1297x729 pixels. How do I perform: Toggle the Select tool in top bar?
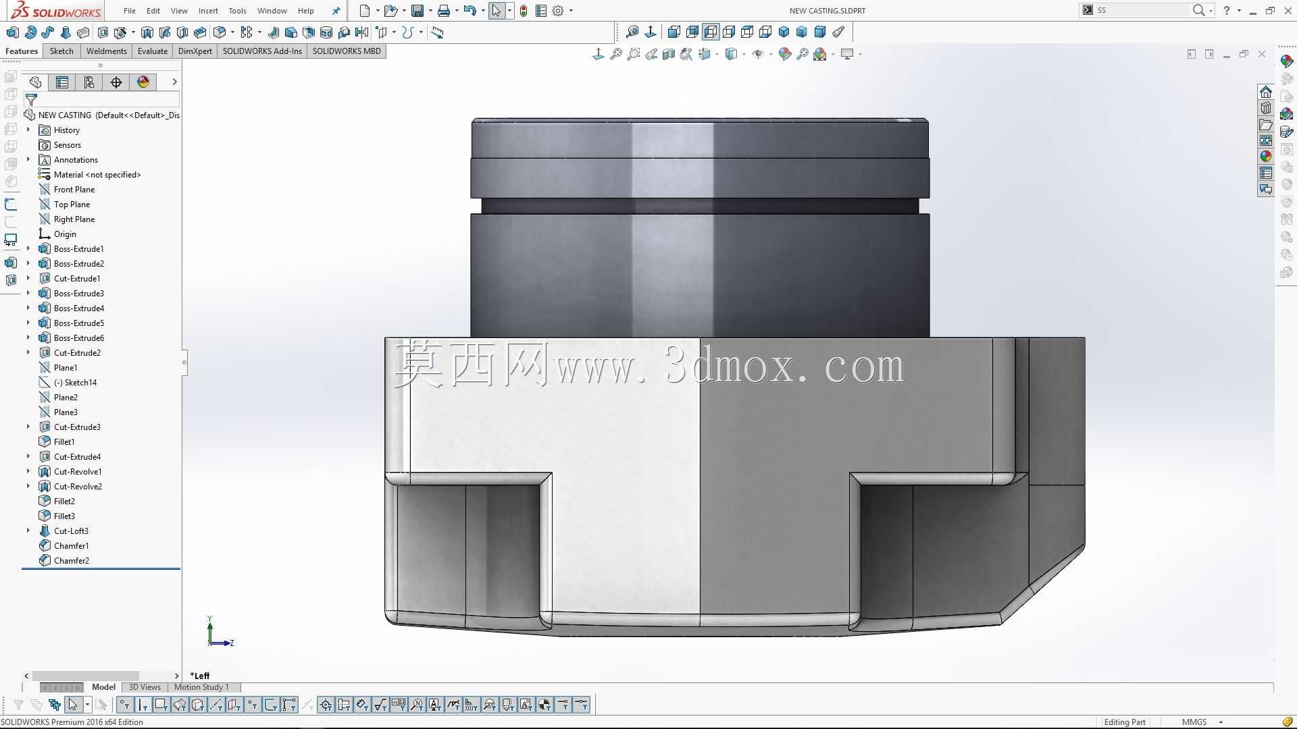pyautogui.click(x=497, y=11)
